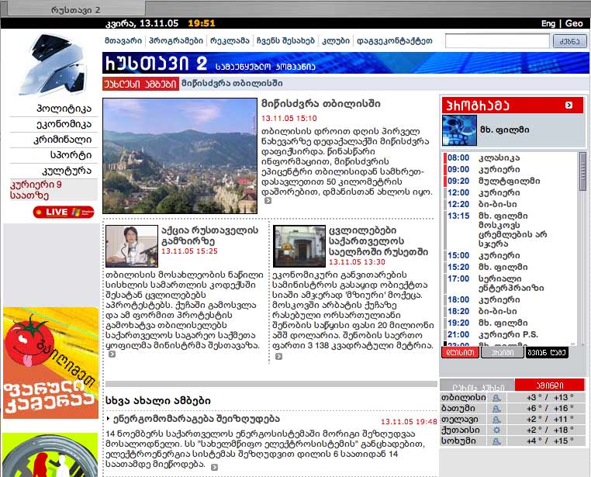This screenshot has width=591, height=477.
Task: Select the grey middle schedule tab
Action: tap(503, 352)
